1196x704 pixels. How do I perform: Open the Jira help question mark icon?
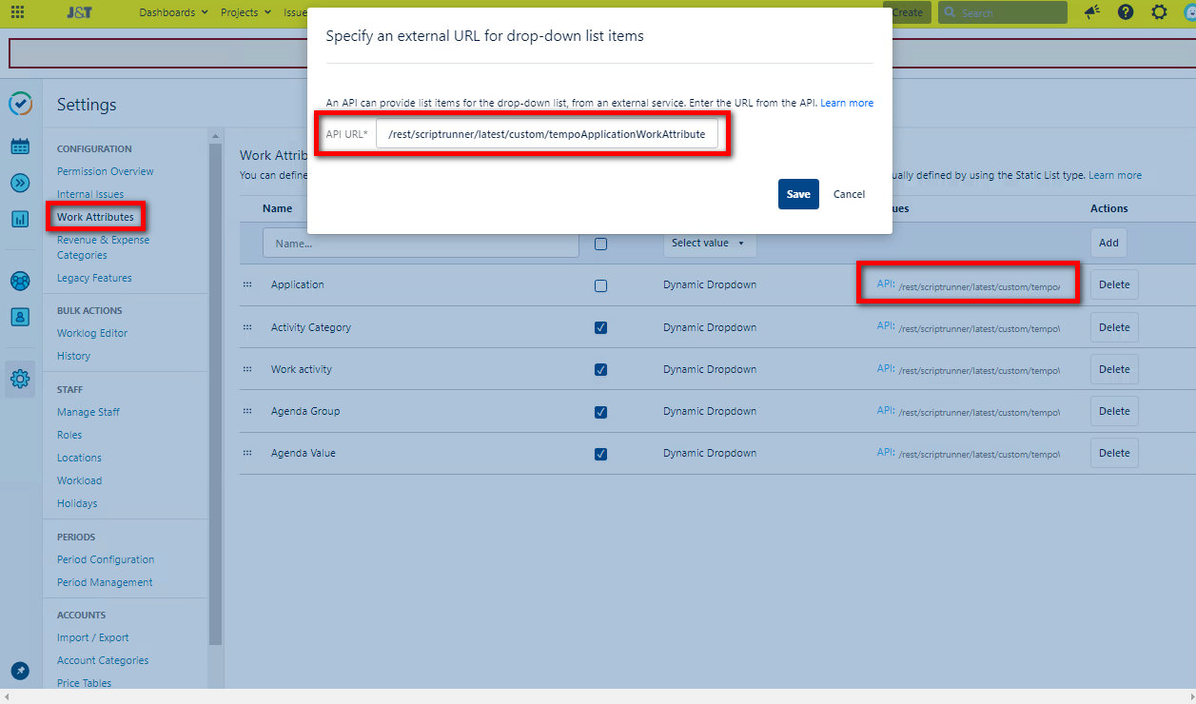coord(1126,12)
